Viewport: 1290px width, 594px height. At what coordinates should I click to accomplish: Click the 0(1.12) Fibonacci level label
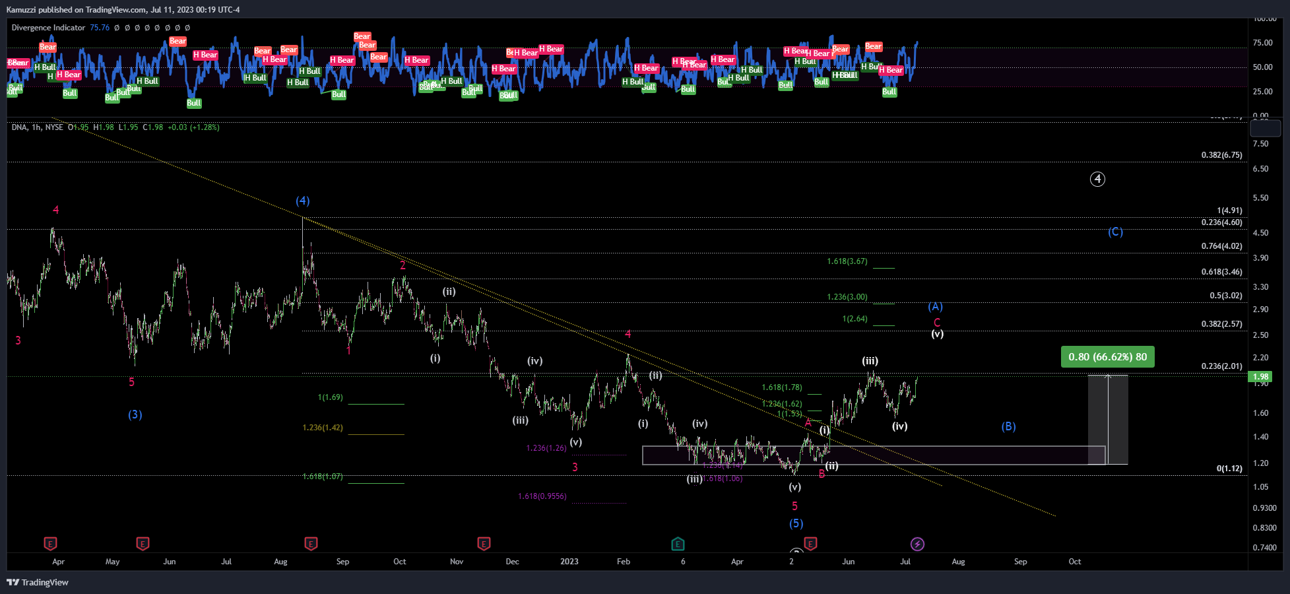pos(1229,469)
